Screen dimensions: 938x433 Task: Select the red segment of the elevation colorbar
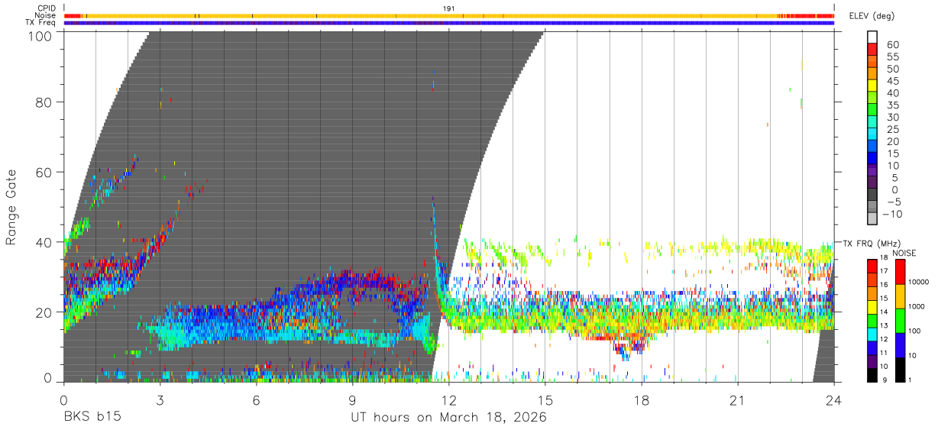coord(872,50)
